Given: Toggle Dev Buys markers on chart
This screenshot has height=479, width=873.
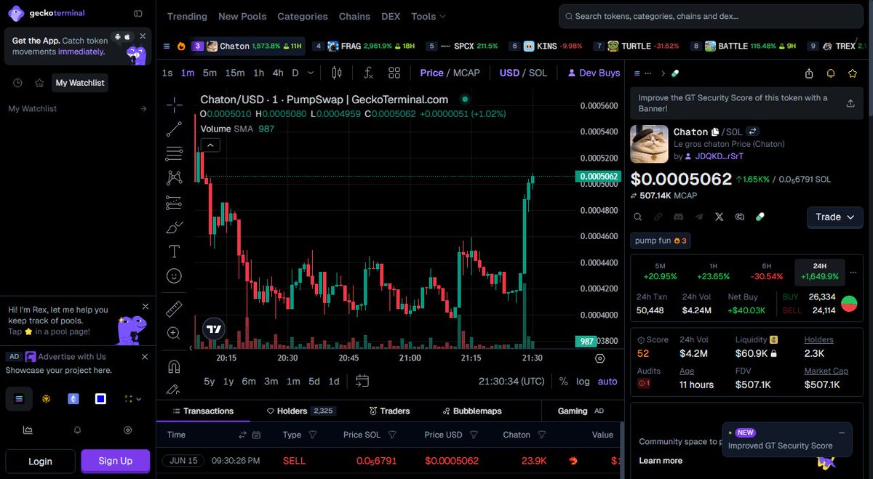Looking at the screenshot, I should pyautogui.click(x=594, y=73).
